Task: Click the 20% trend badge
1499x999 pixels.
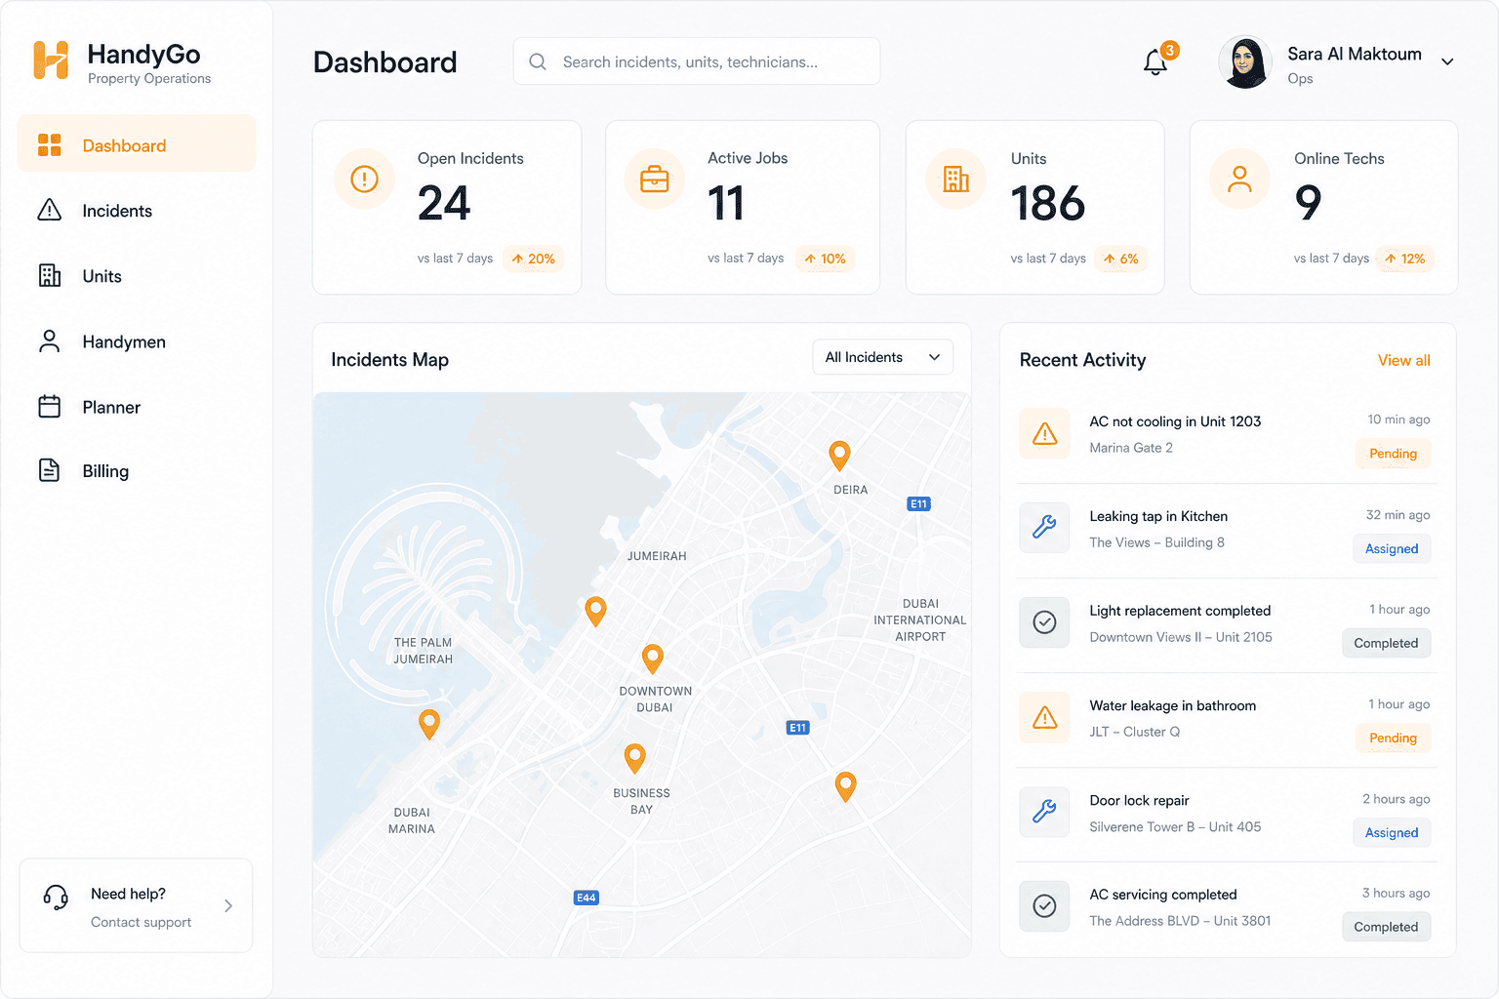Action: 534,259
